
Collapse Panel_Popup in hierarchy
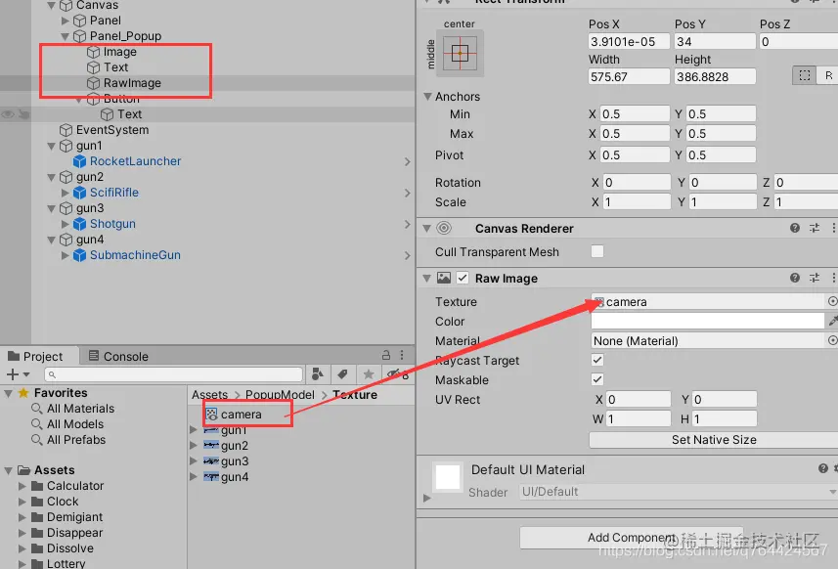coord(66,36)
